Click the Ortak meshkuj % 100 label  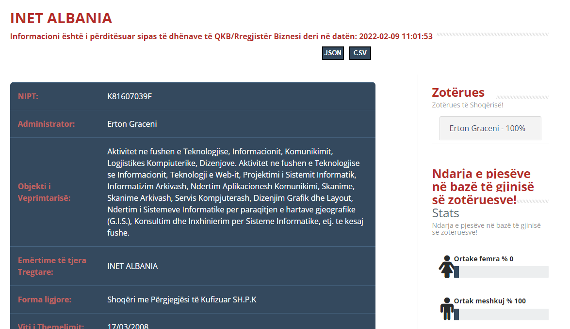(x=489, y=301)
